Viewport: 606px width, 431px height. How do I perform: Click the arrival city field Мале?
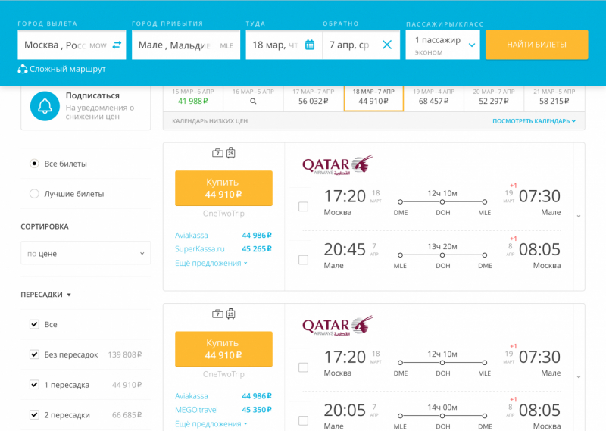click(186, 45)
